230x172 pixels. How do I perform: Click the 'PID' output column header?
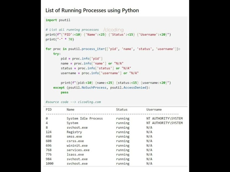(x=49, y=110)
